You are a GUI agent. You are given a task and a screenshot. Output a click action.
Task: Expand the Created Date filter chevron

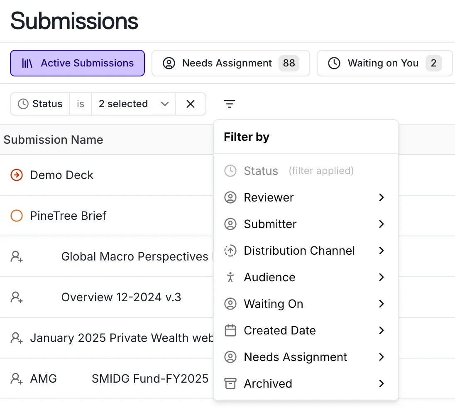[x=381, y=330]
